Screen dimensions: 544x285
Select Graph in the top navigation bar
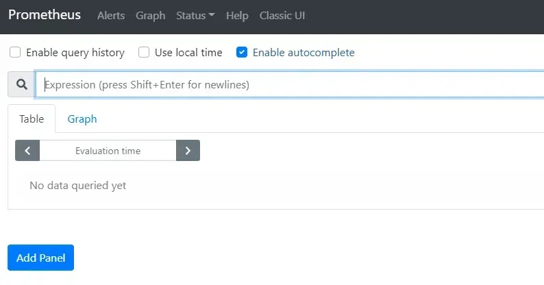tap(150, 16)
